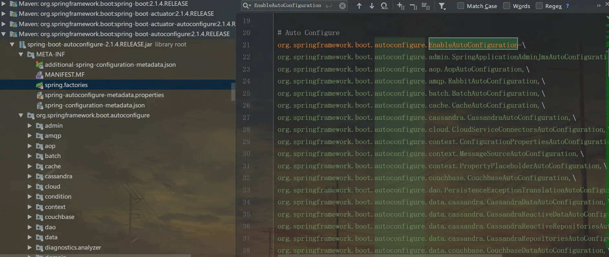Enable the Words checkbox
This screenshot has height=257, width=609.
tap(507, 6)
